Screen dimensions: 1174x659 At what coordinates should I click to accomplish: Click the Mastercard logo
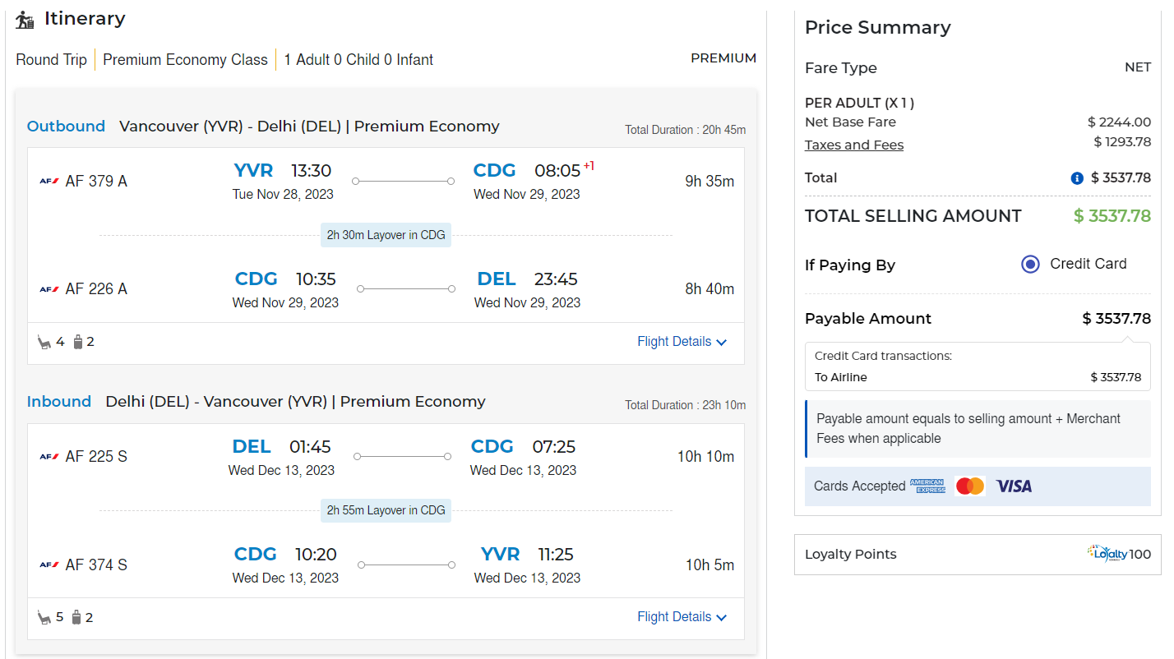(970, 486)
